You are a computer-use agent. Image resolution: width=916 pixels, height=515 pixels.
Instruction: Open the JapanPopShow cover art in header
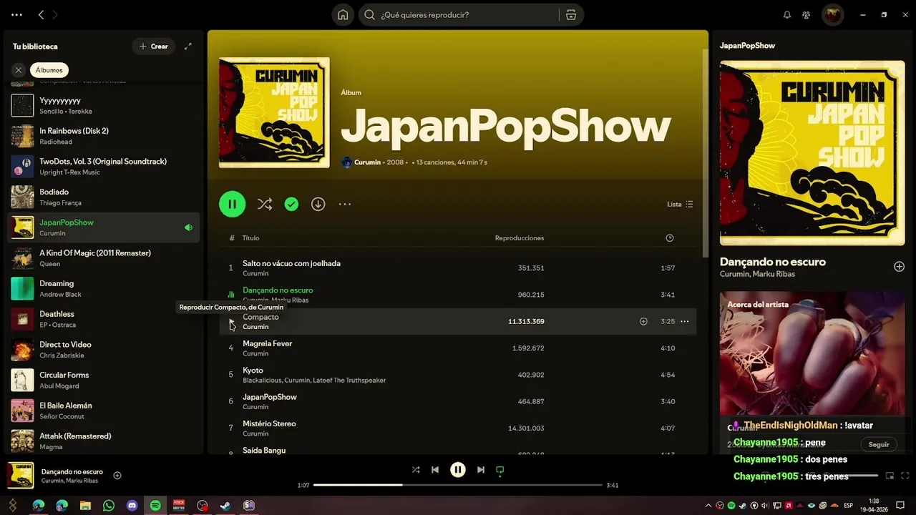click(274, 112)
